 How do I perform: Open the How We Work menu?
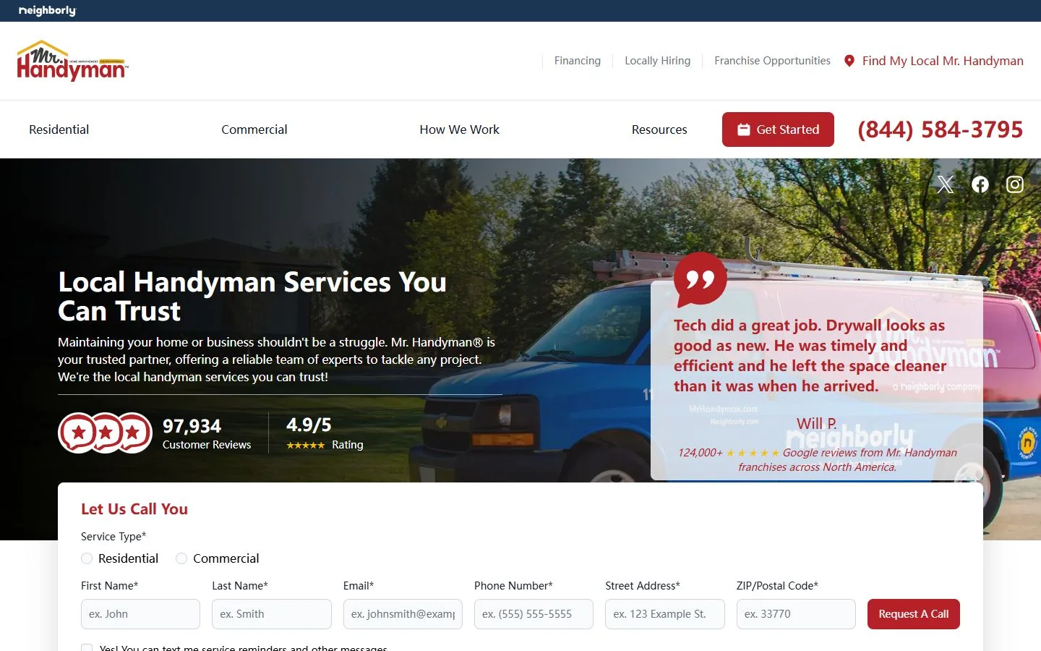coord(460,129)
